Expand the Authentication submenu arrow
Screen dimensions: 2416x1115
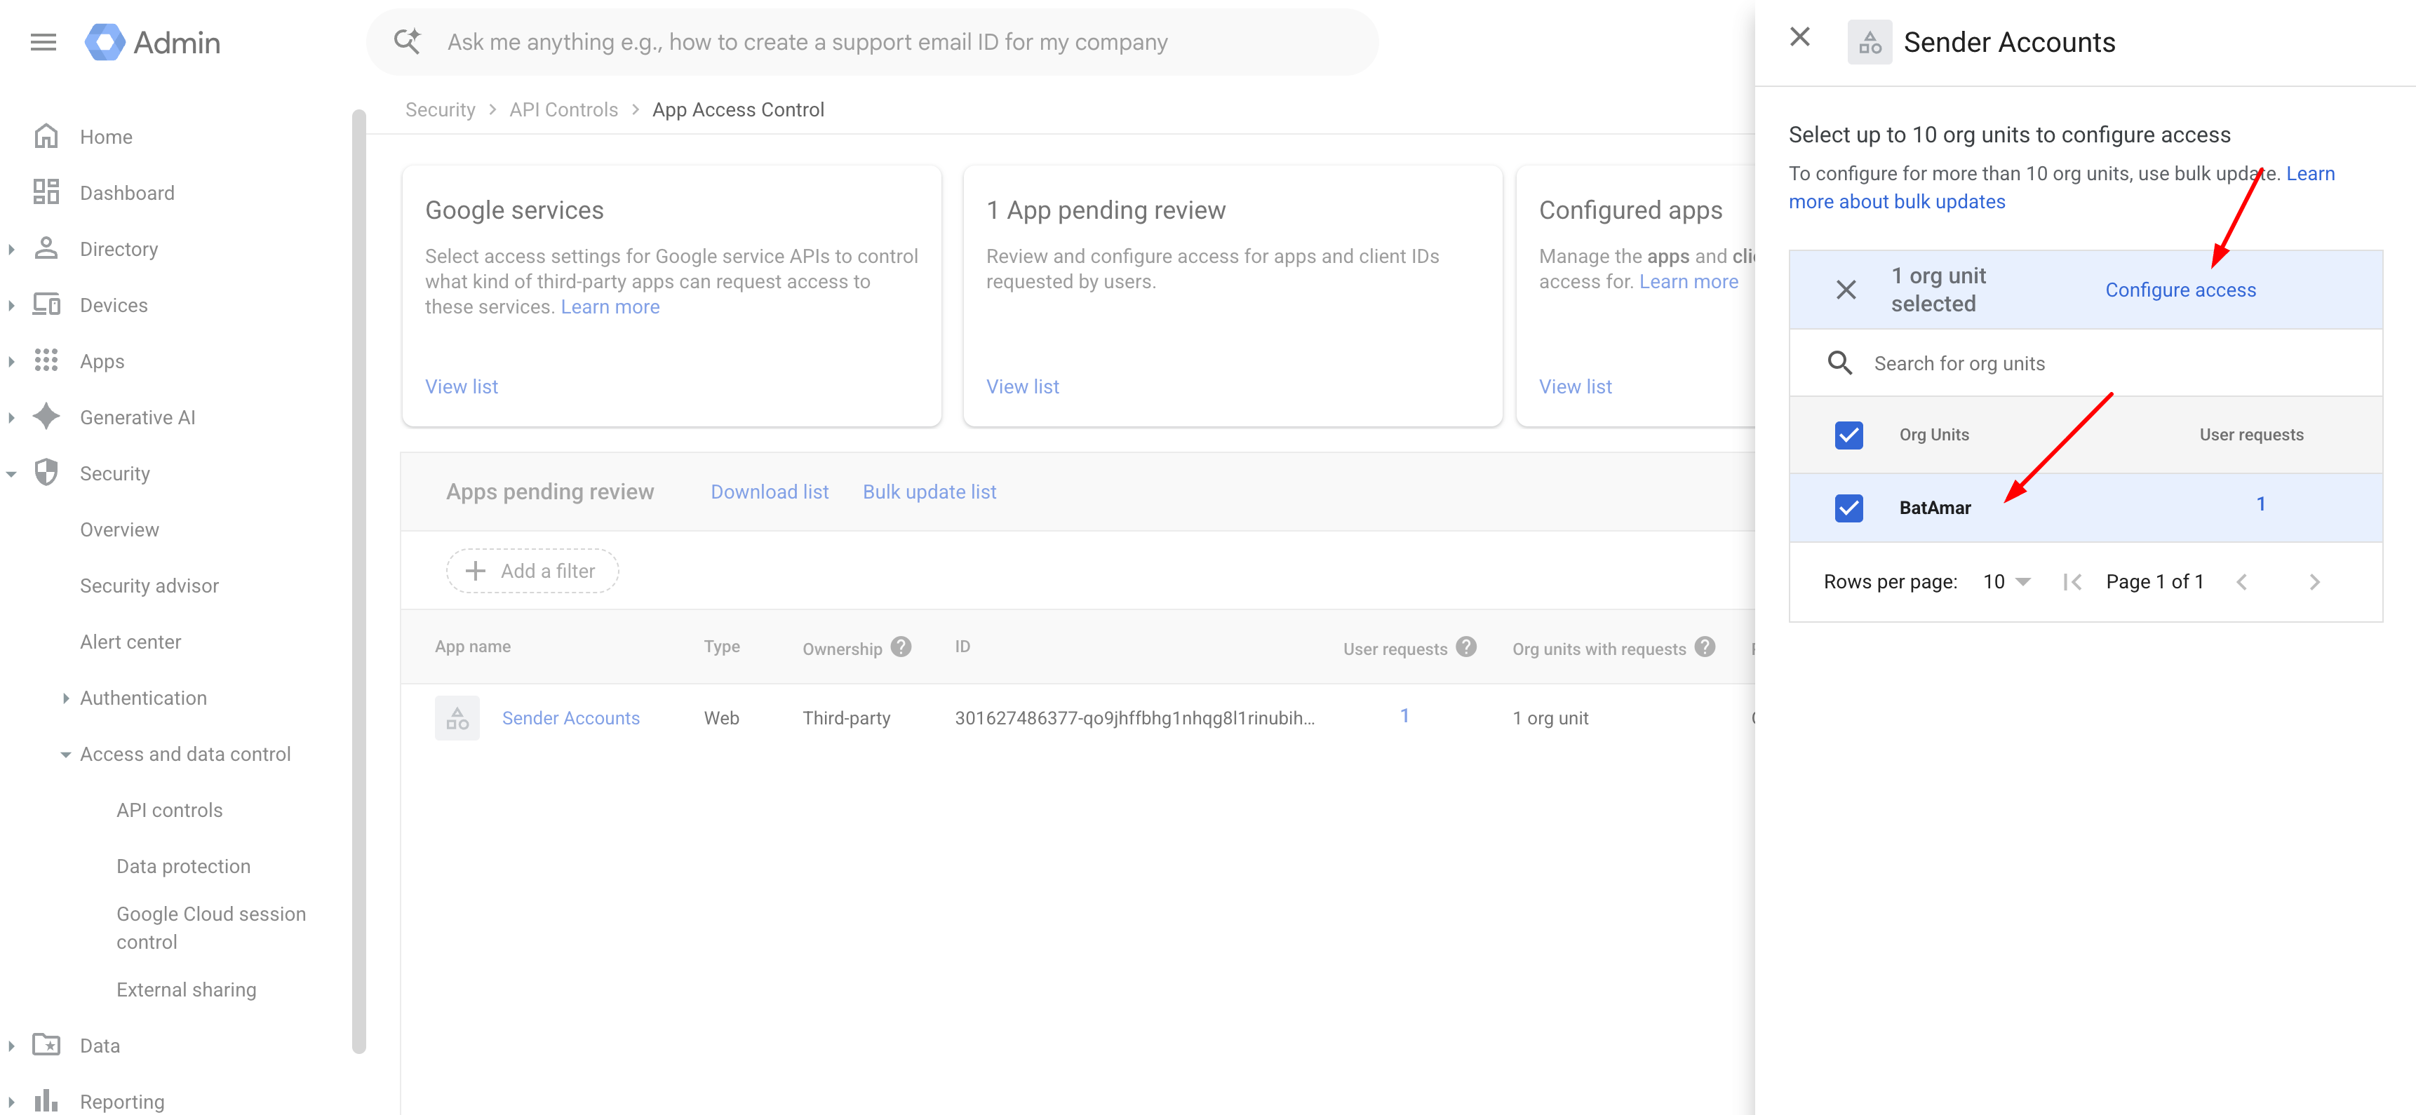(66, 698)
